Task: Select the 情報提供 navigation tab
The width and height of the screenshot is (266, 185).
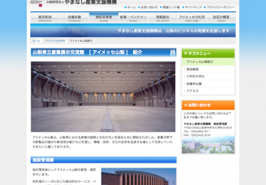Action: point(163,18)
